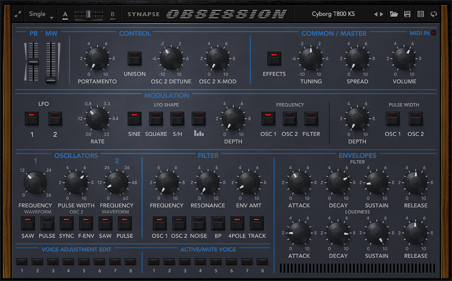Enable the oscillator SYNC switch
452x281 pixels.
pyautogui.click(x=66, y=223)
